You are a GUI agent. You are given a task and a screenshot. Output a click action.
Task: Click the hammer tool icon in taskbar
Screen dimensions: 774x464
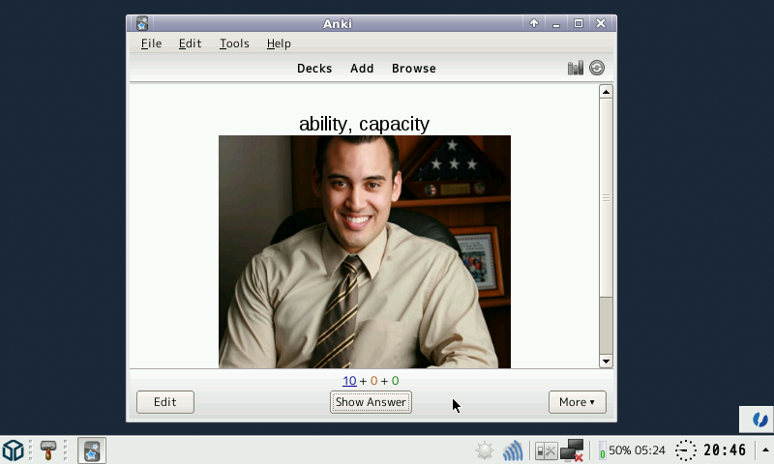point(47,450)
